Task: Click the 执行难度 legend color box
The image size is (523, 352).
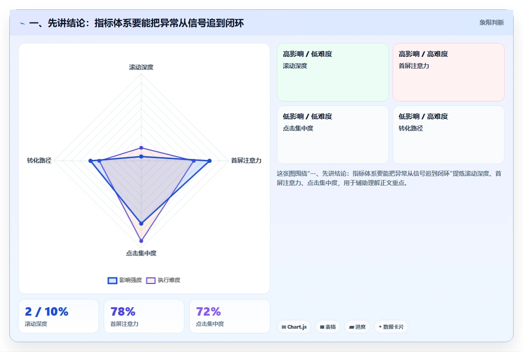Action: tap(151, 280)
